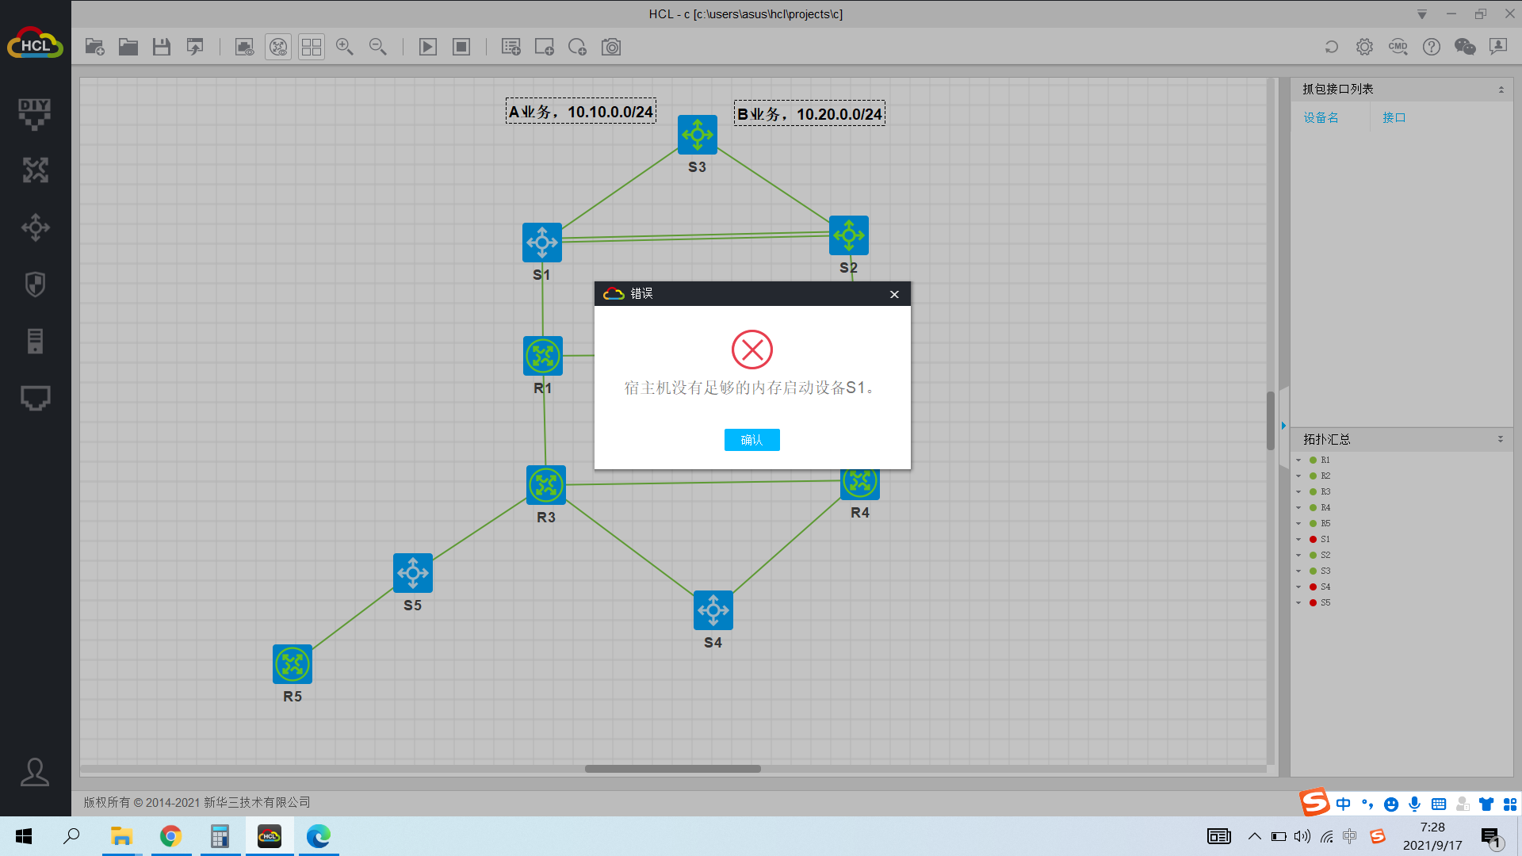Open the router device category in sidebar
Screen dimensions: 1522x856
35,170
